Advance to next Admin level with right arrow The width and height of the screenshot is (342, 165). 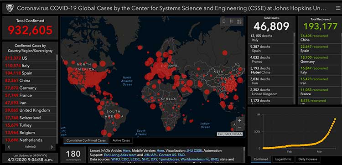coord(52,147)
